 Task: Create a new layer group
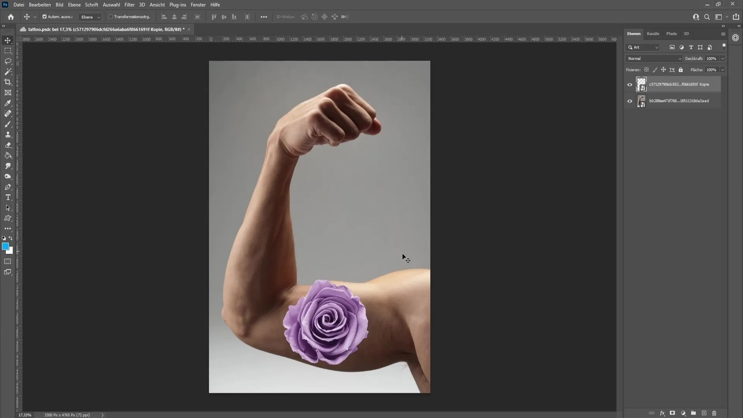[x=693, y=413]
